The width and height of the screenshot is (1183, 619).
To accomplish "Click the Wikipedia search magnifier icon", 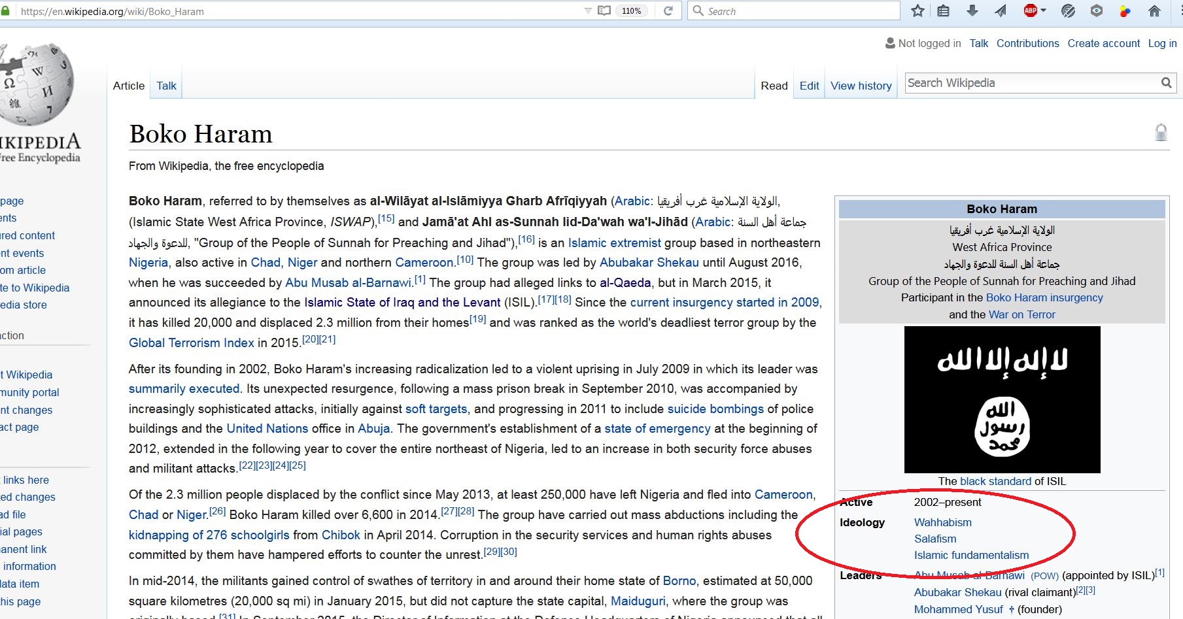I will coord(1166,83).
